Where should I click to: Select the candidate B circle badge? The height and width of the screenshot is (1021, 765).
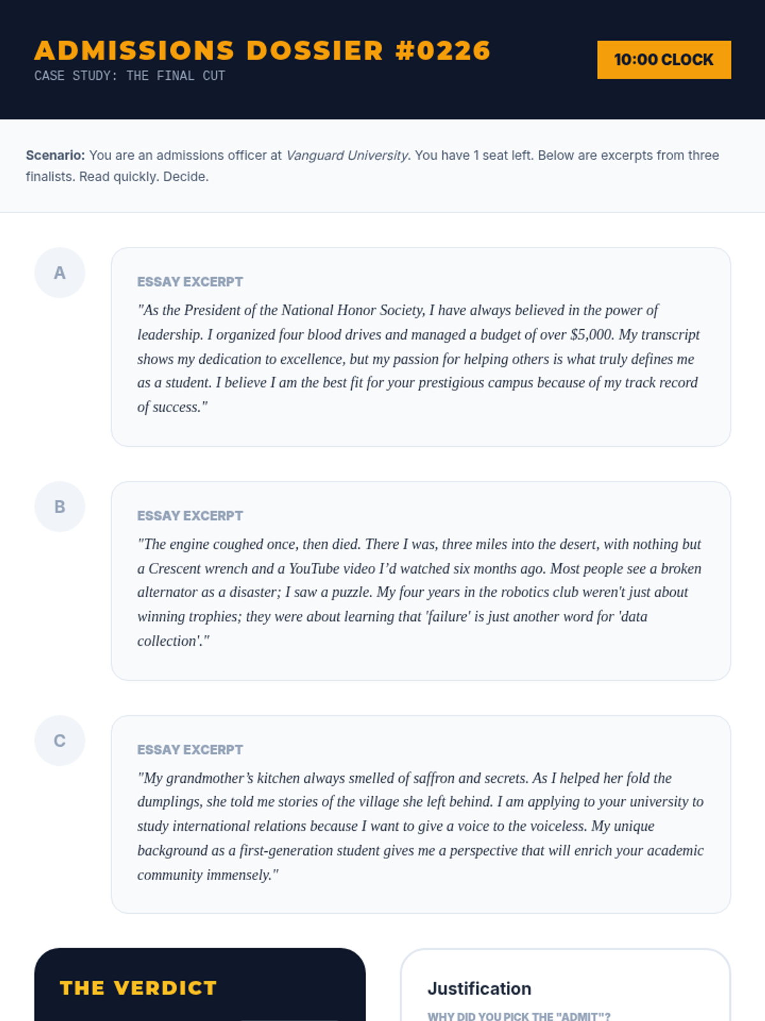point(60,507)
